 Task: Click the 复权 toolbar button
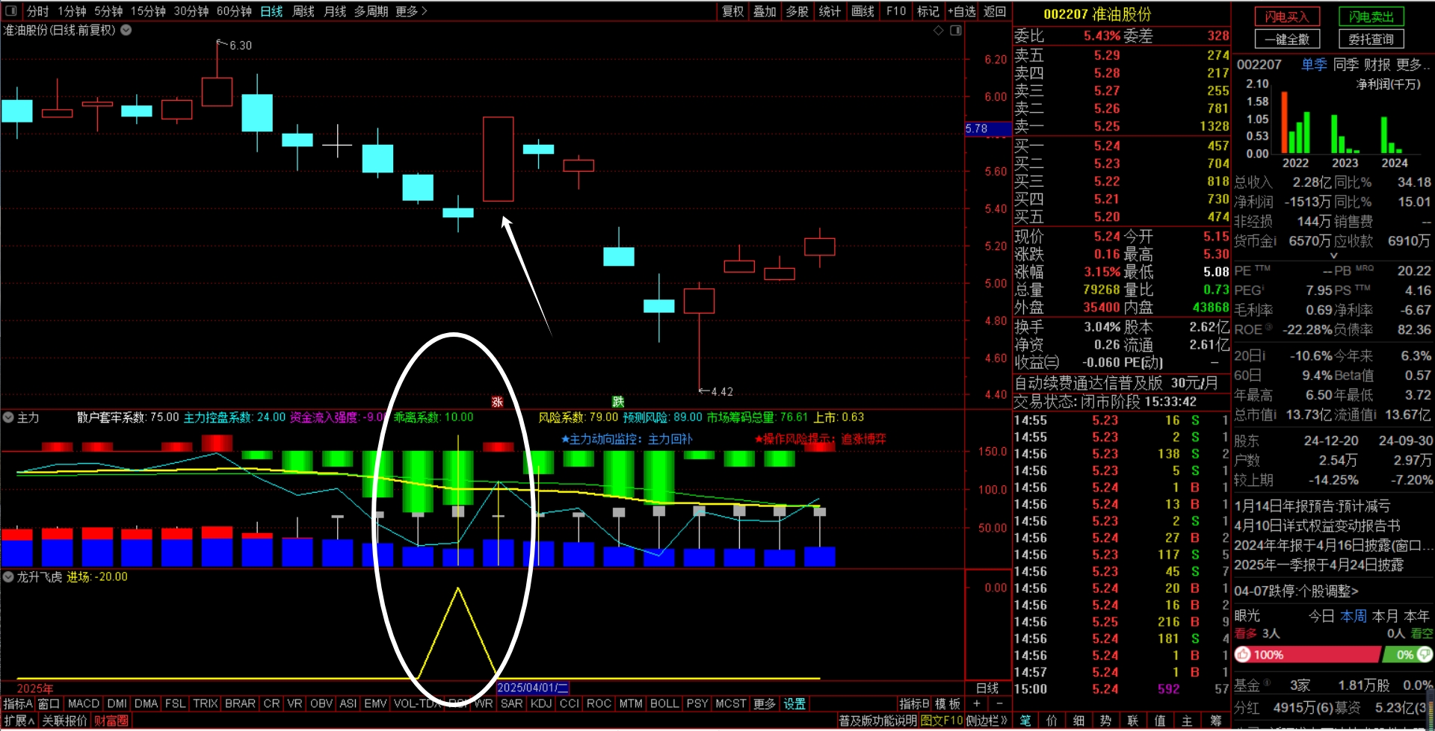[732, 11]
